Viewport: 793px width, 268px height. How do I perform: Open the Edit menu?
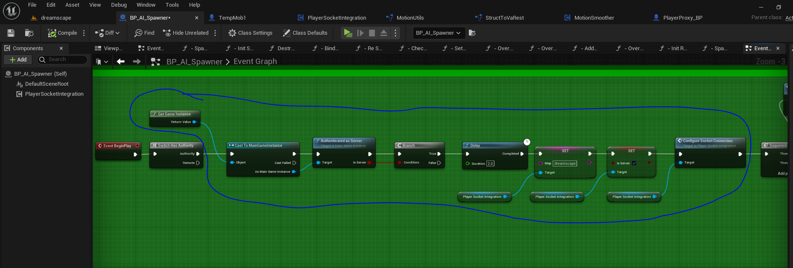51,5
